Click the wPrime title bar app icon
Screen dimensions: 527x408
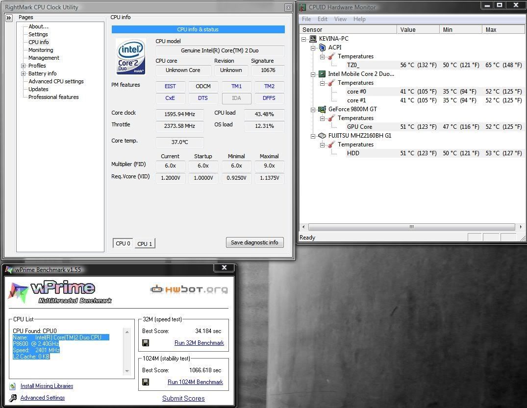point(9,270)
